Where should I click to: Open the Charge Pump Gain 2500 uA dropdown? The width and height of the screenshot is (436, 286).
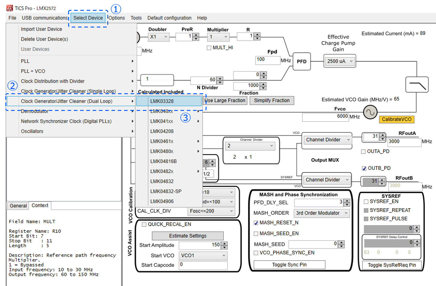click(339, 61)
